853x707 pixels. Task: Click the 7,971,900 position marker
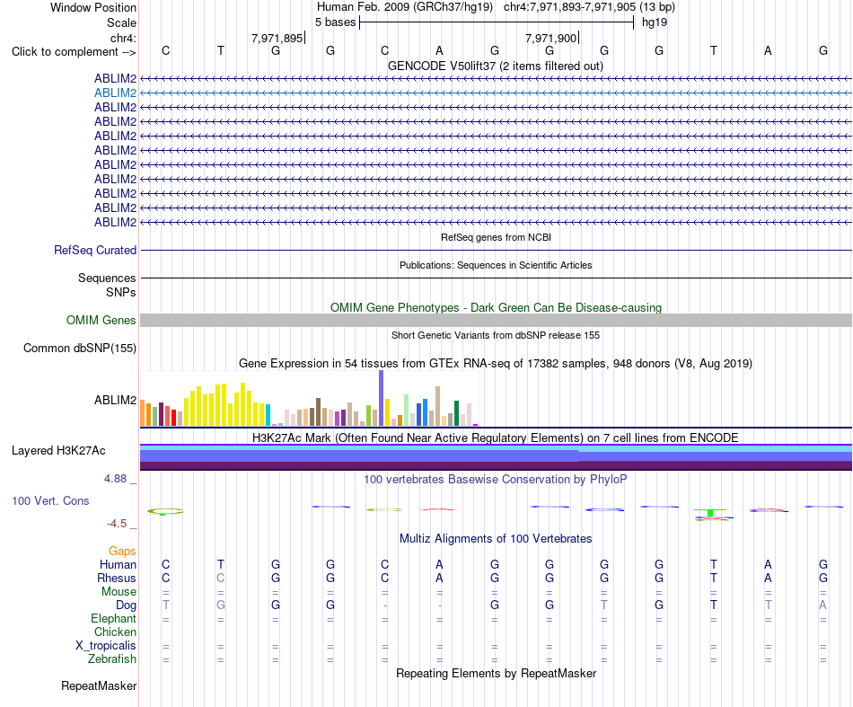click(551, 38)
